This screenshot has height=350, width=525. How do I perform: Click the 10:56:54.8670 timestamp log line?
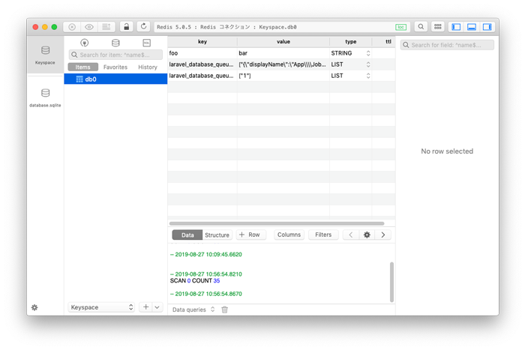tap(206, 294)
